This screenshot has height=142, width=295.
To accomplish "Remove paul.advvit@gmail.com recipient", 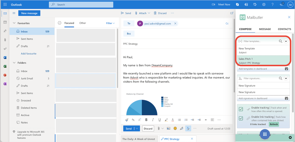I will tap(175, 24).
